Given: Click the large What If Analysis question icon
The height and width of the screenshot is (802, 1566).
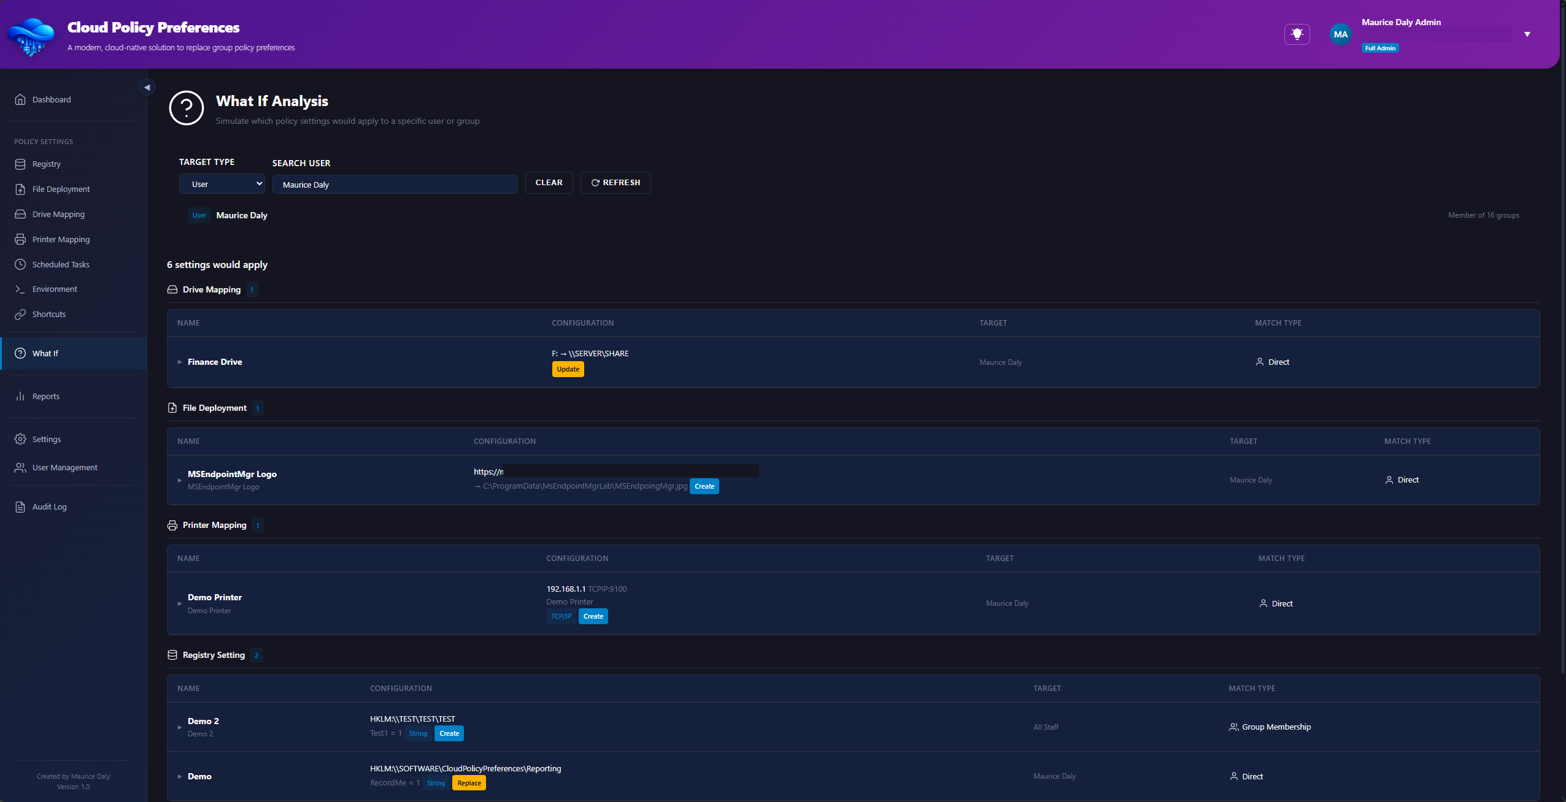Looking at the screenshot, I should coord(187,108).
